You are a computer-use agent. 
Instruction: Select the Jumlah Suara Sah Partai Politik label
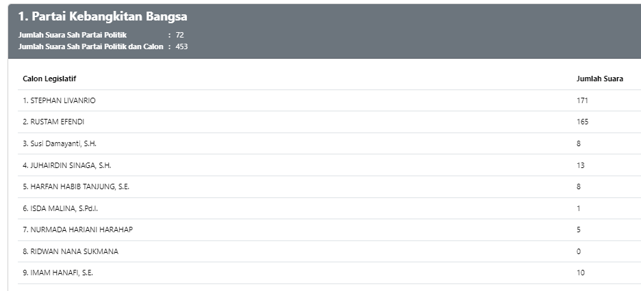click(82, 35)
